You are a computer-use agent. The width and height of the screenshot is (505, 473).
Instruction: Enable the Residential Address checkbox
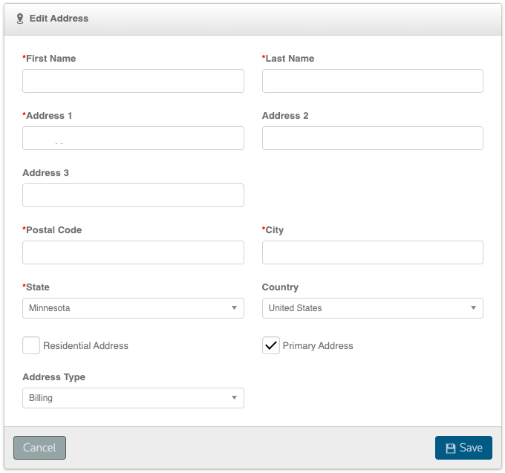pyautogui.click(x=31, y=345)
